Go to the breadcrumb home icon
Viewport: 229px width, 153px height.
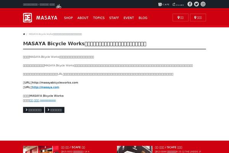click(24, 34)
